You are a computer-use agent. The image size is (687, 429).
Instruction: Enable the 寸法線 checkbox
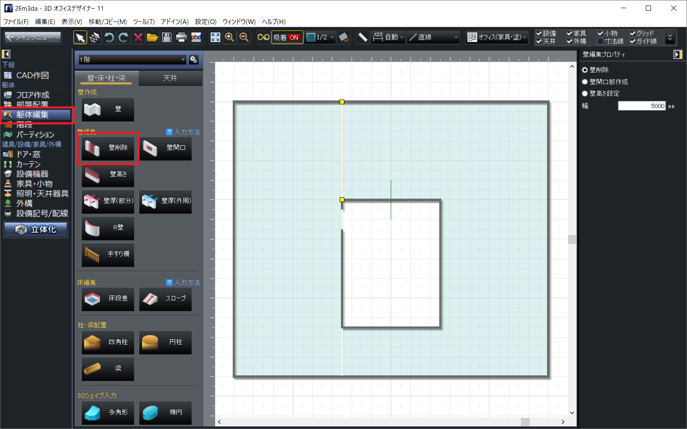click(600, 42)
